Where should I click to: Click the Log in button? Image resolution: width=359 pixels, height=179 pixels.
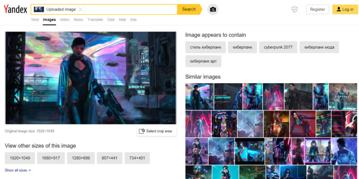(345, 9)
